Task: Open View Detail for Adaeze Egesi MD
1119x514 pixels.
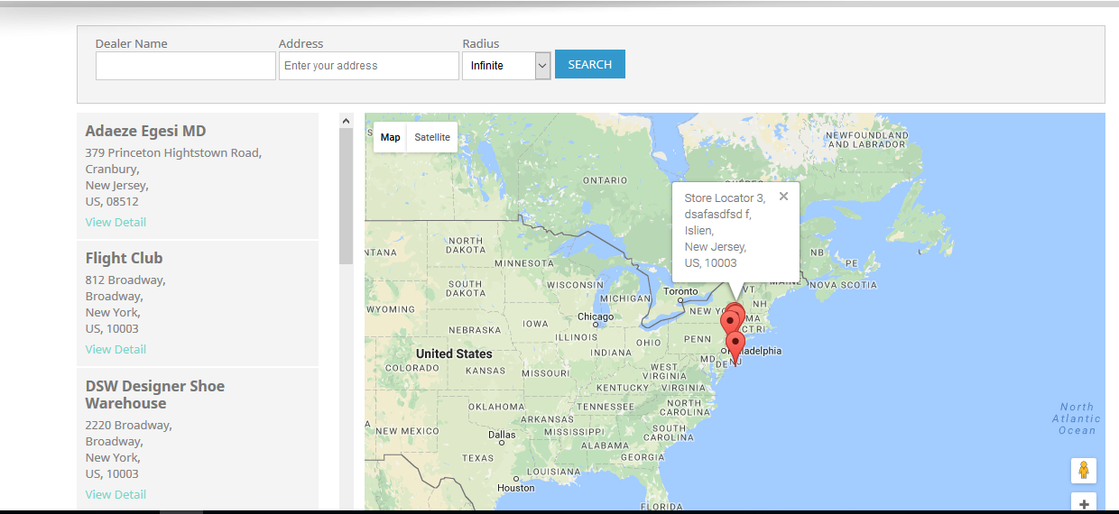Action: (x=116, y=223)
